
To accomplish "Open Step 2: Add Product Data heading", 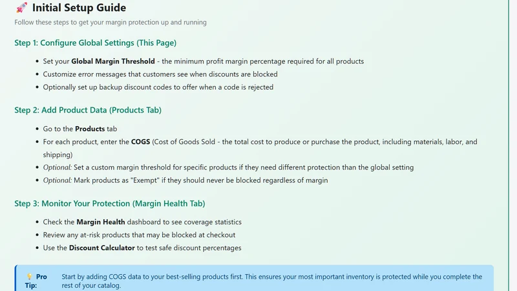I will click(x=88, y=110).
